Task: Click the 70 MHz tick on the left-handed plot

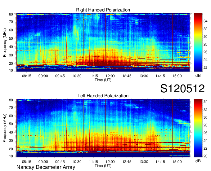Action: (x=11, y=107)
